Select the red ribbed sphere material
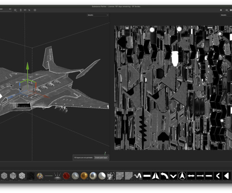Image resolution: width=232 pixels, height=193 pixels. tap(66, 176)
